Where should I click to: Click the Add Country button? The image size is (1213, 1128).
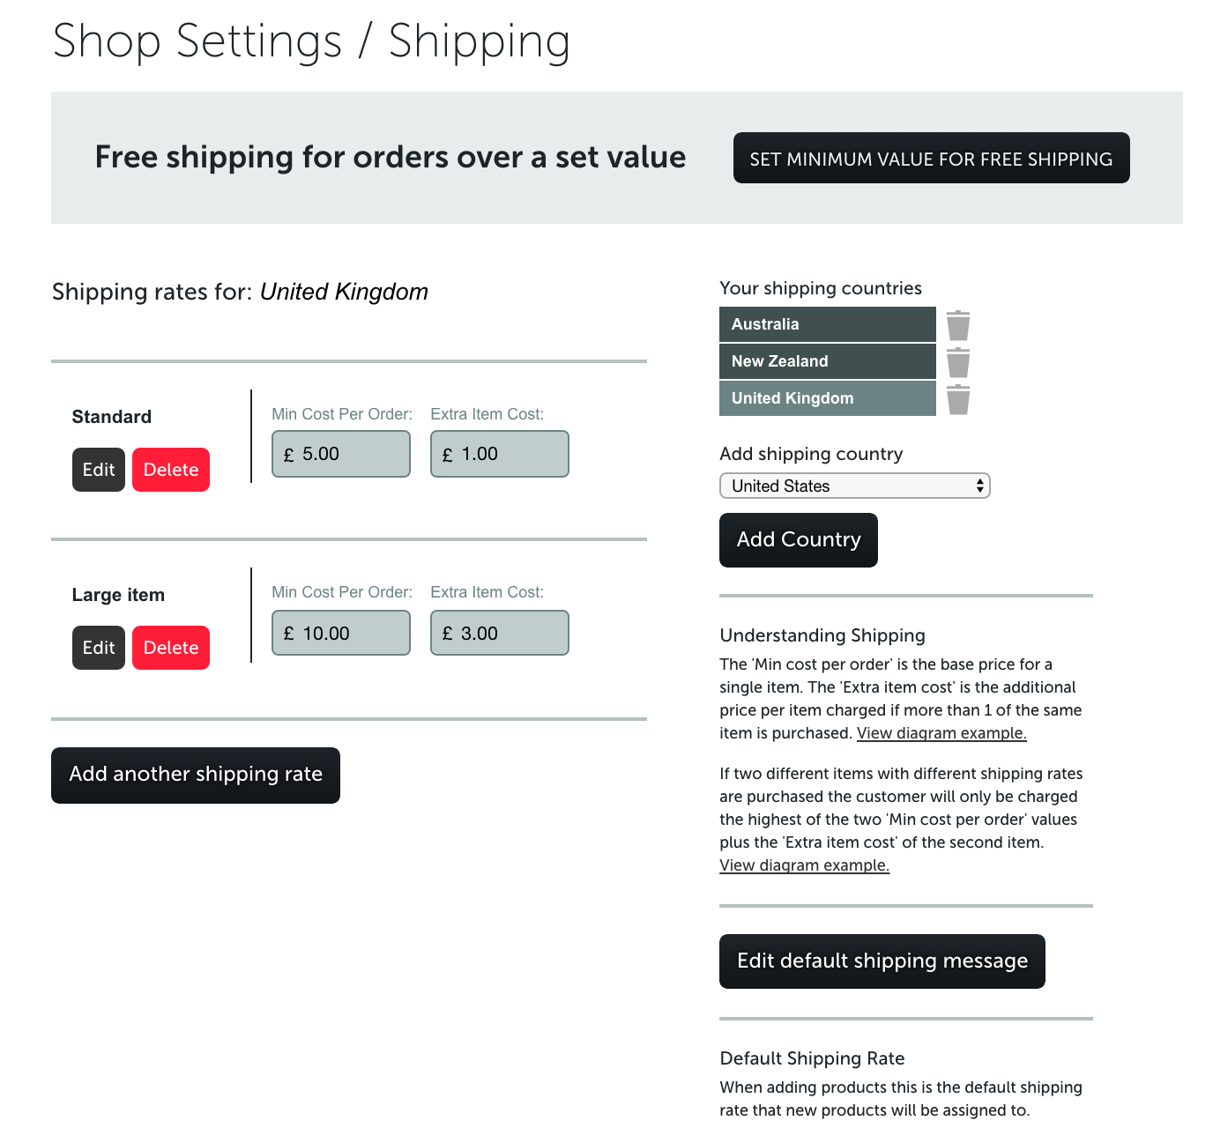coord(799,540)
